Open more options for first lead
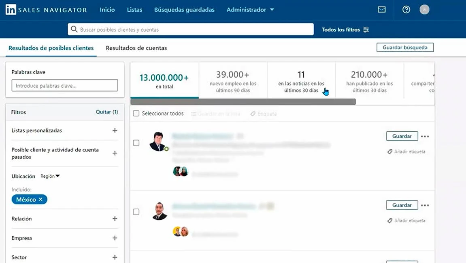Screen dimensions: 466x263 point(425,137)
